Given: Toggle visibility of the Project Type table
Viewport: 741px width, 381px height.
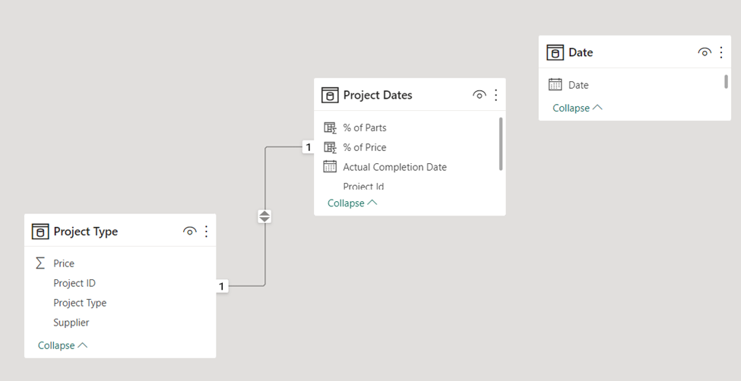Looking at the screenshot, I should pos(189,231).
